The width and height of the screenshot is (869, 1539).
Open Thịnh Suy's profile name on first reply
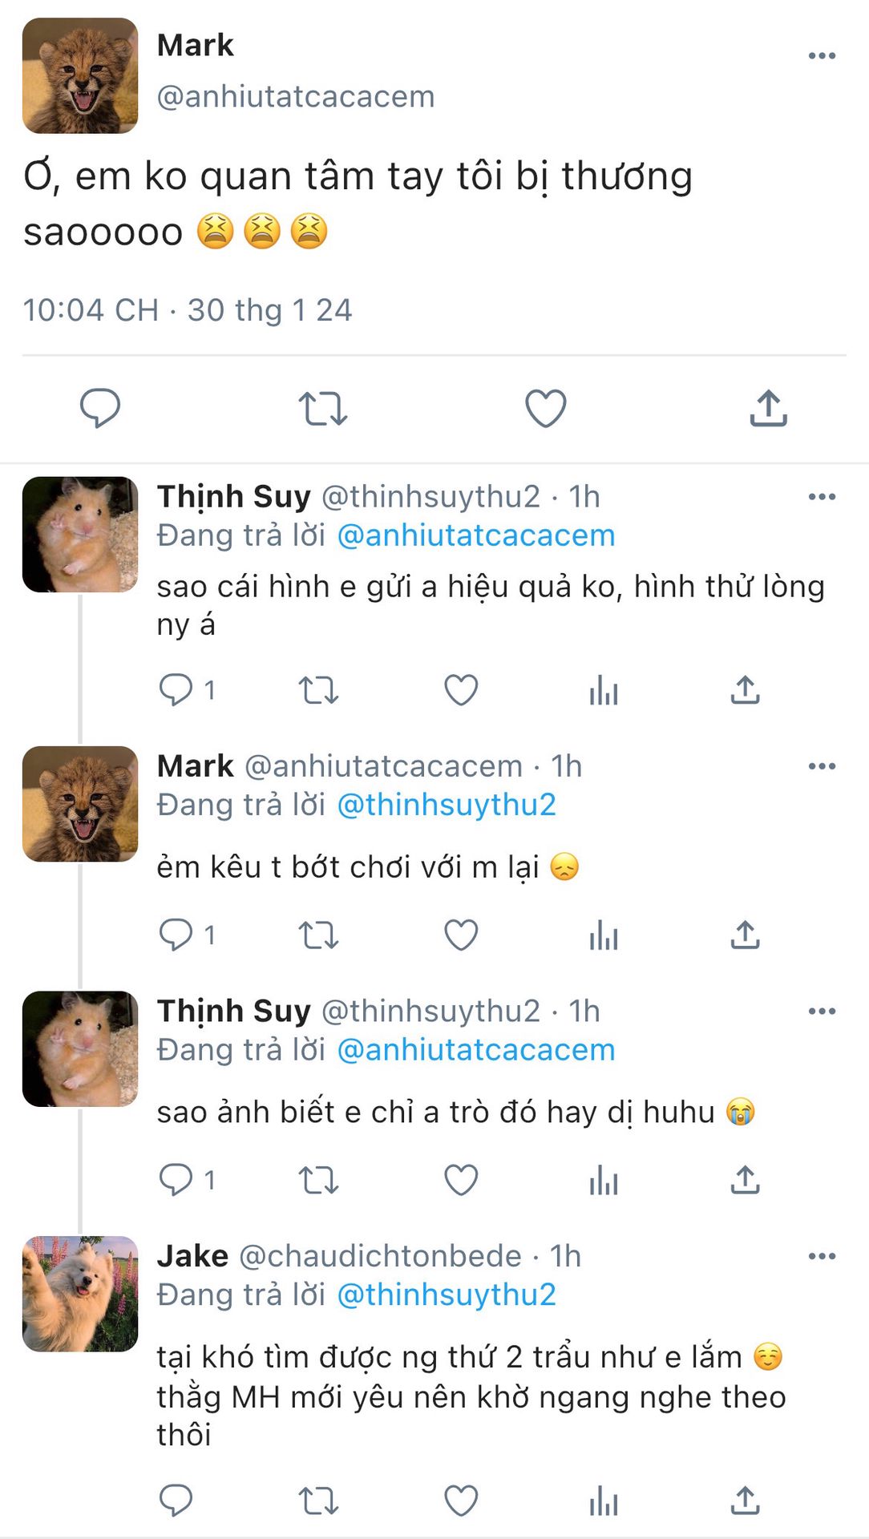pos(233,497)
